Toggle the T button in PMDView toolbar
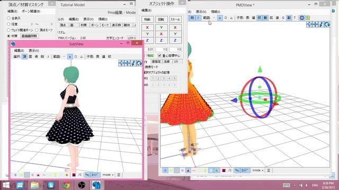339x190 pixels. (295, 18)
